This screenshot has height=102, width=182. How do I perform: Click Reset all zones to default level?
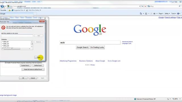point(33,69)
